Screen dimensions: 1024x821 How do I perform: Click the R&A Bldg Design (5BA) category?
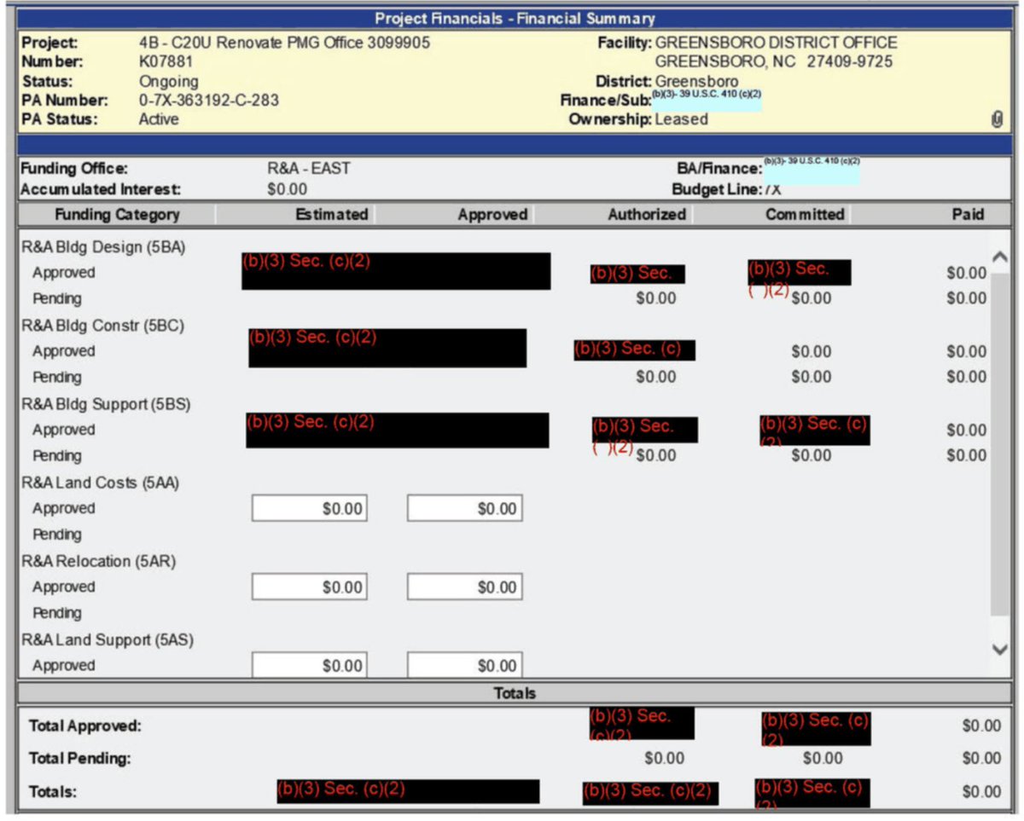coord(103,247)
